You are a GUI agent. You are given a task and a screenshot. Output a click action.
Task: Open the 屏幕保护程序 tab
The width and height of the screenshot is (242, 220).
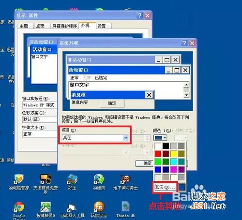(x=65, y=26)
